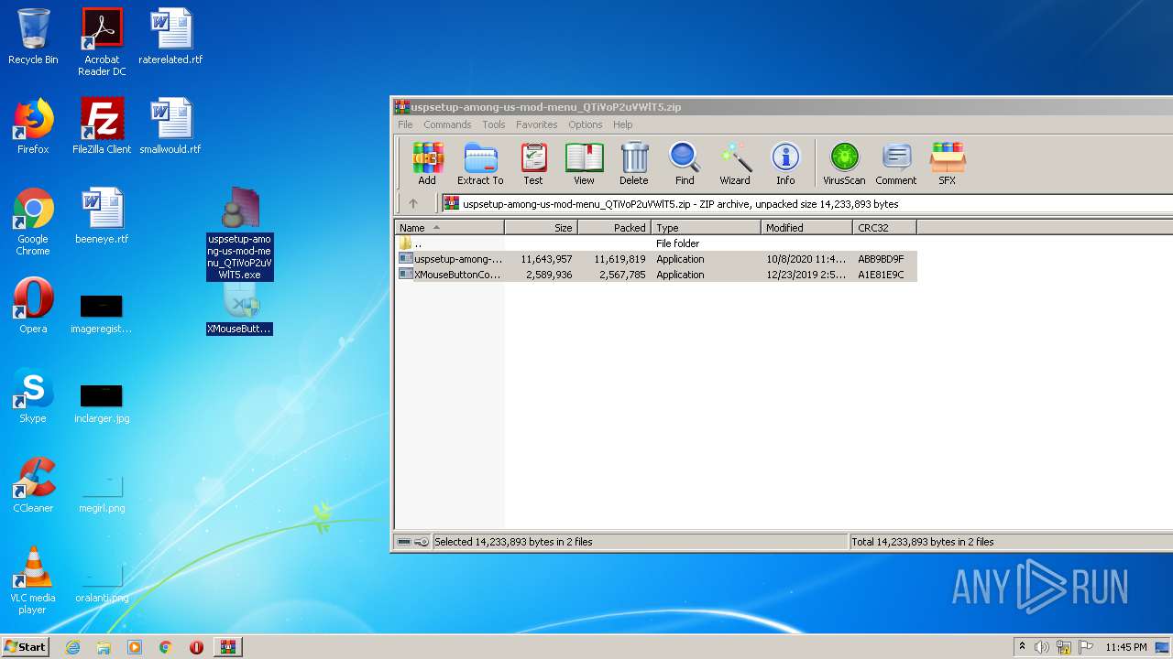
Task: Click packed size 11,619,819 cell
Action: (620, 259)
